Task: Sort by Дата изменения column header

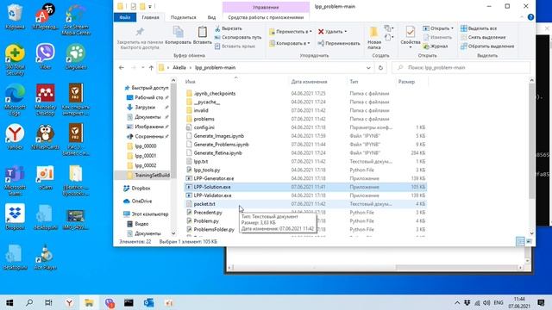Action: click(x=309, y=82)
